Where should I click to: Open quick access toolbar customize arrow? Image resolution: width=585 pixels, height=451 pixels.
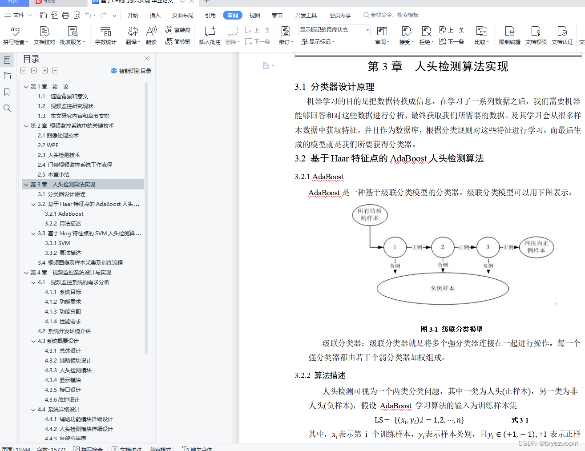[x=114, y=15]
